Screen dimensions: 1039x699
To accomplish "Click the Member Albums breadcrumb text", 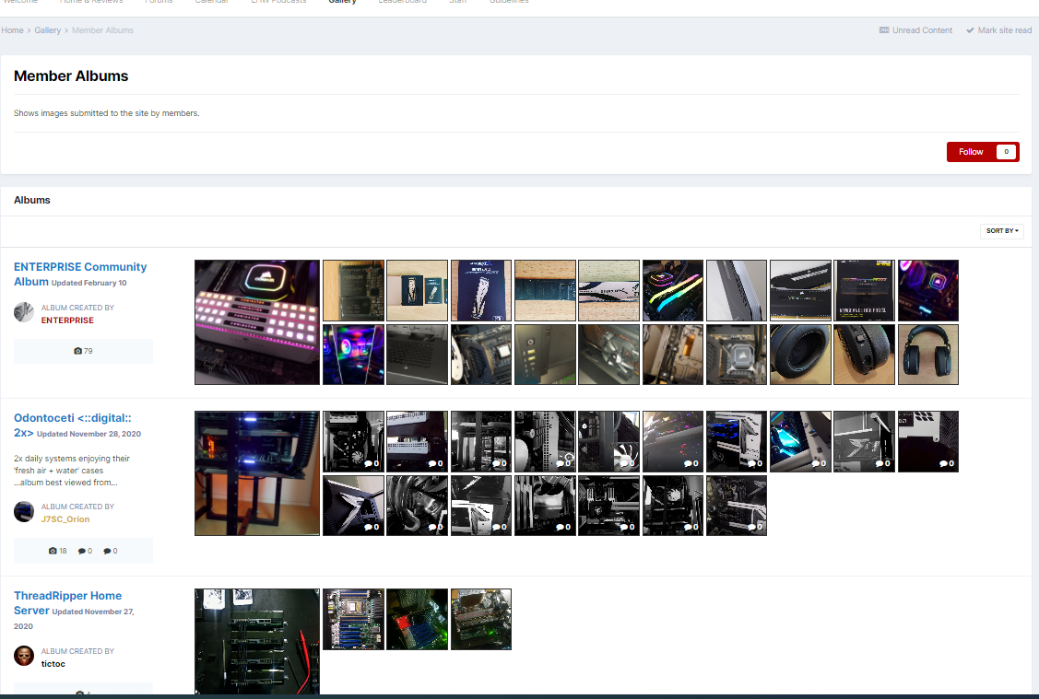I will (x=102, y=30).
